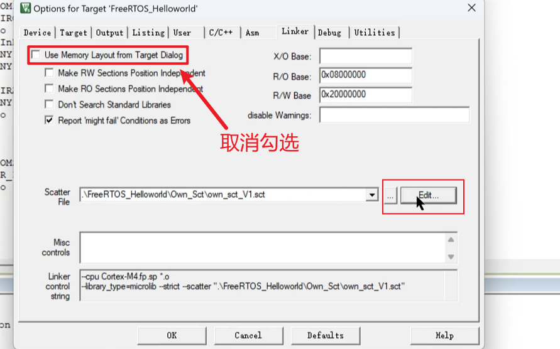560x349 pixels.
Task: Open Help for target options
Action: [x=444, y=336]
